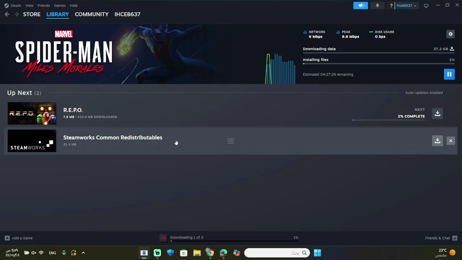
Task: Open the Games menu
Action: (x=60, y=5)
